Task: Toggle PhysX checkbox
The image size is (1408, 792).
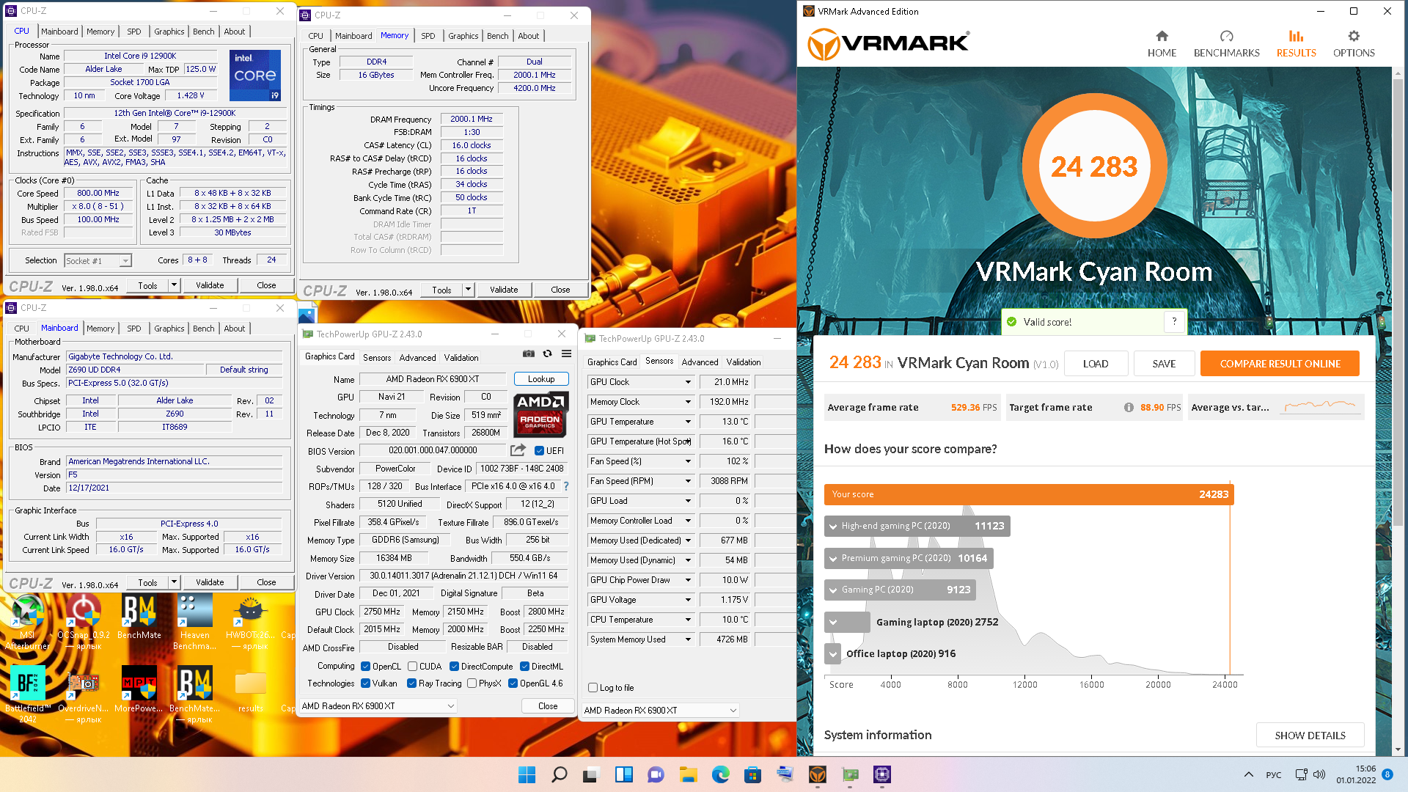Action: tap(472, 683)
